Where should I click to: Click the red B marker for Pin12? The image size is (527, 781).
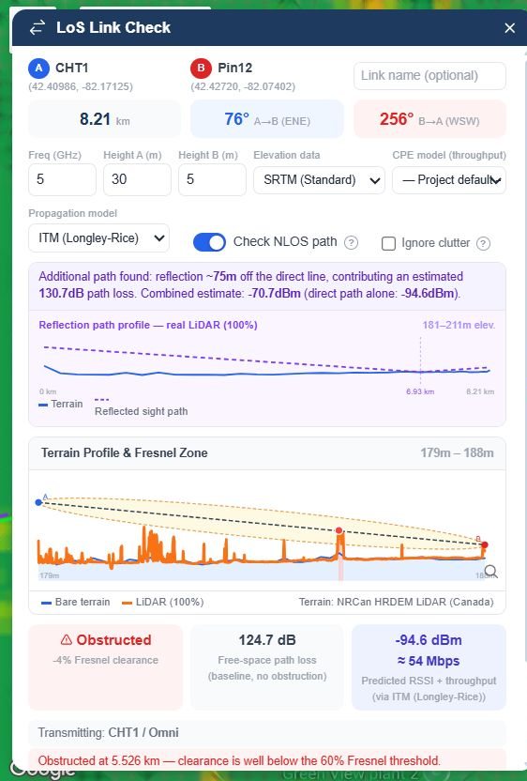click(201, 69)
